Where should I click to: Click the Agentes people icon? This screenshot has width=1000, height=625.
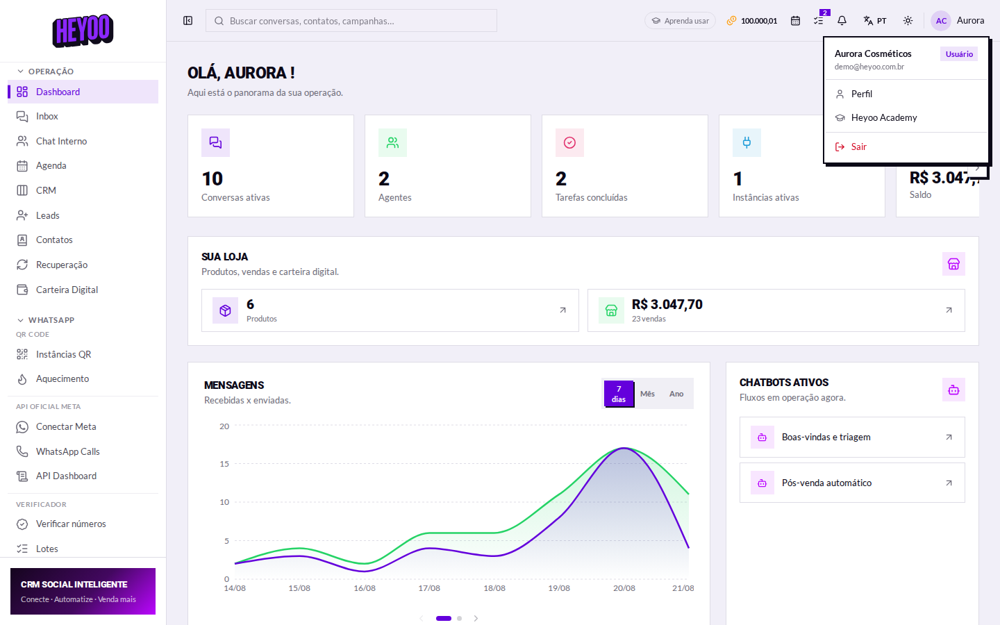tap(392, 142)
